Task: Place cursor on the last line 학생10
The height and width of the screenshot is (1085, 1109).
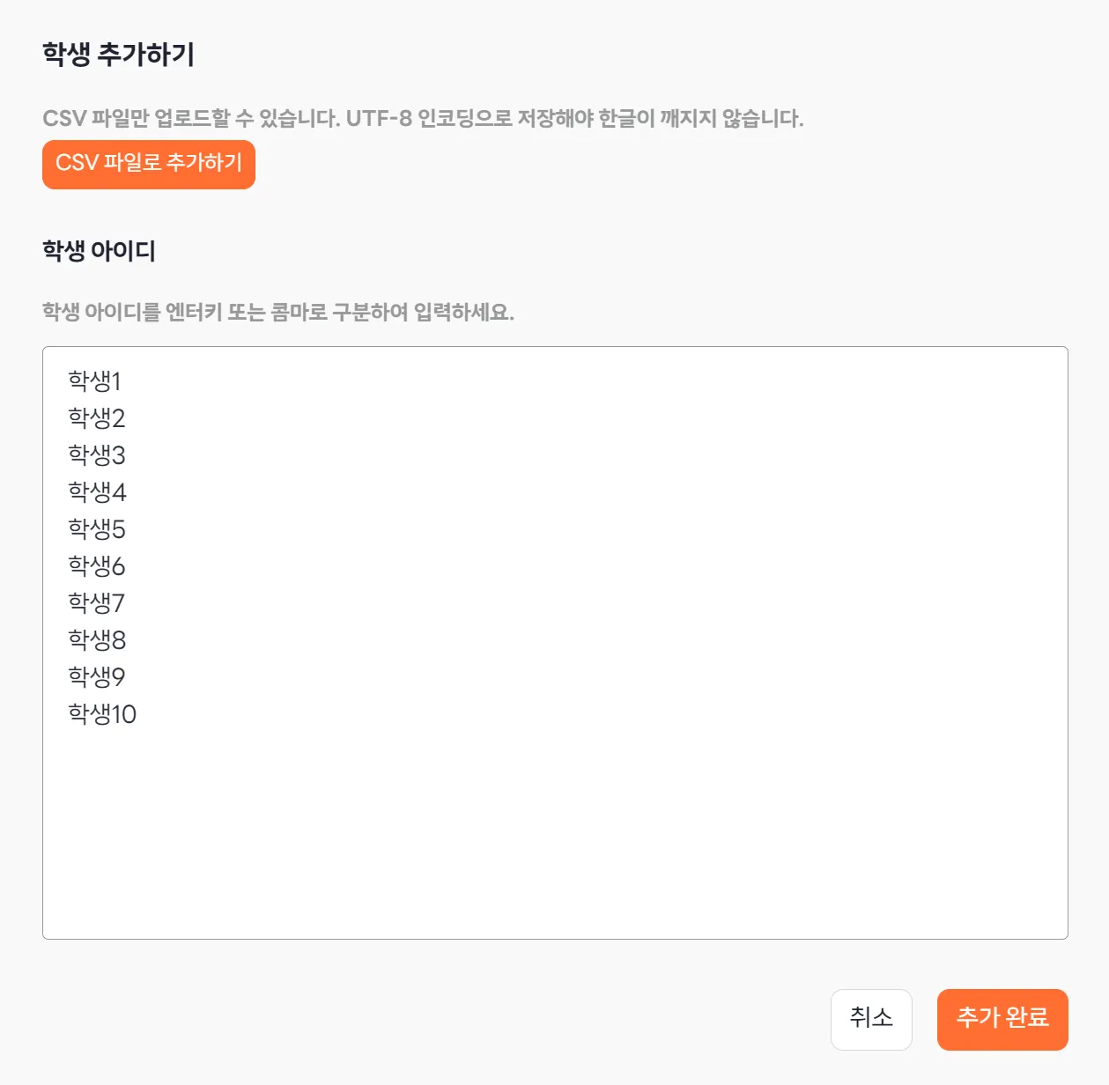Action: pyautogui.click(x=102, y=714)
